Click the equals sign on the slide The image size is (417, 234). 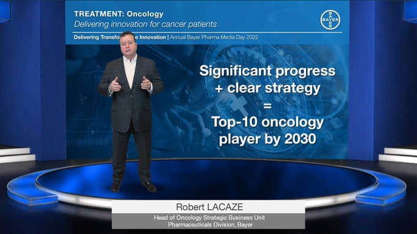[267, 106]
